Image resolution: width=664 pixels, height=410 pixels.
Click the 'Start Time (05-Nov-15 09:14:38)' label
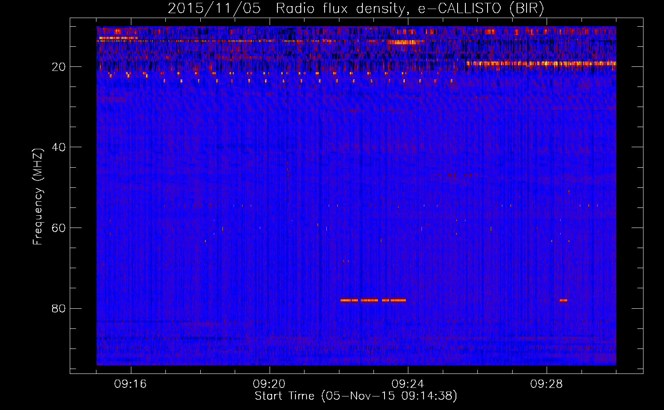(x=356, y=396)
